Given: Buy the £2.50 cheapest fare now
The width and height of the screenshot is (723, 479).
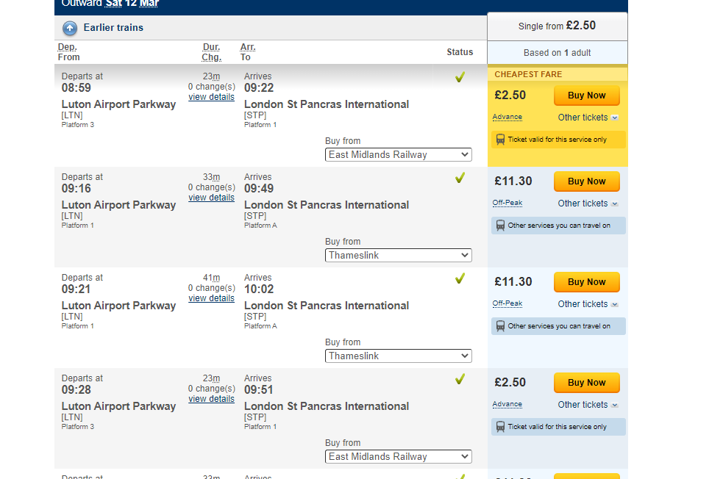Looking at the screenshot, I should coord(586,96).
